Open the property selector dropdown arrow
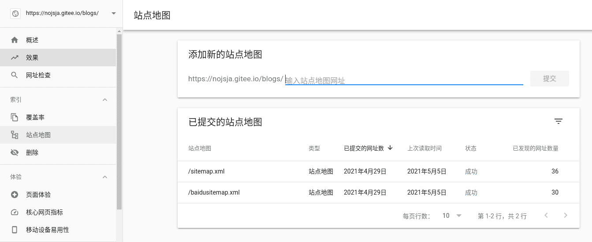Image resolution: width=592 pixels, height=242 pixels. coord(114,13)
